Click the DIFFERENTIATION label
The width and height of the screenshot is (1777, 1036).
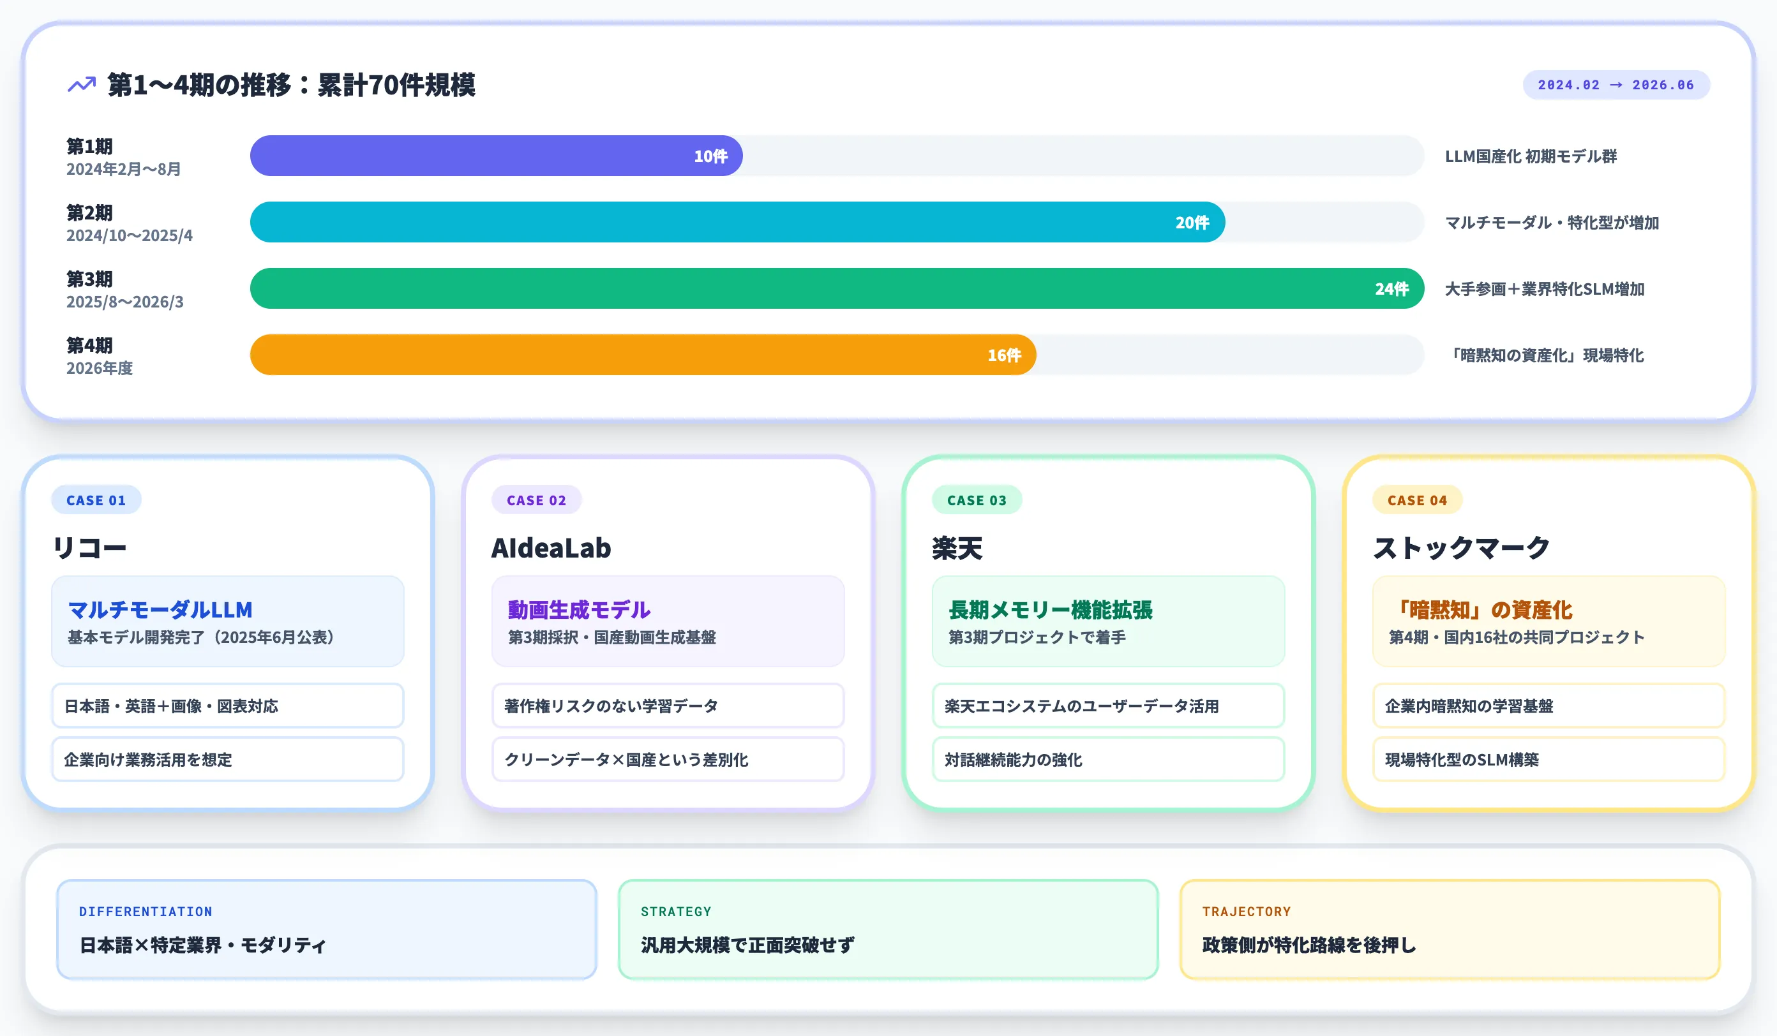pyautogui.click(x=146, y=911)
